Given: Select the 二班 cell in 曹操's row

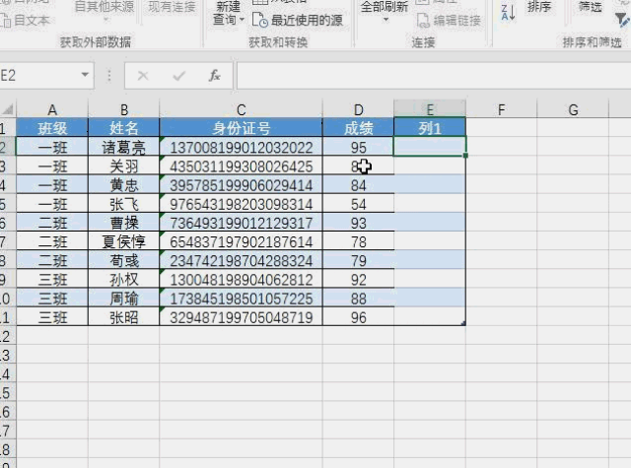Looking at the screenshot, I should click(52, 223).
